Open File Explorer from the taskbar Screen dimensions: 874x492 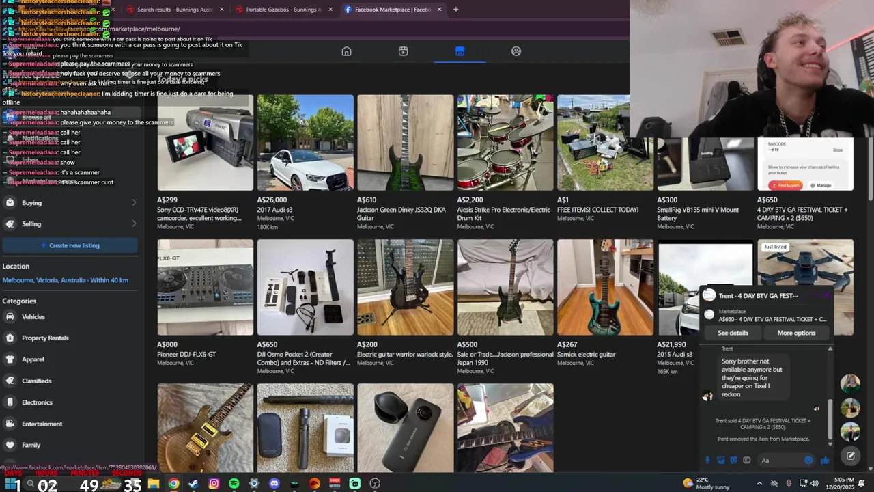[153, 484]
